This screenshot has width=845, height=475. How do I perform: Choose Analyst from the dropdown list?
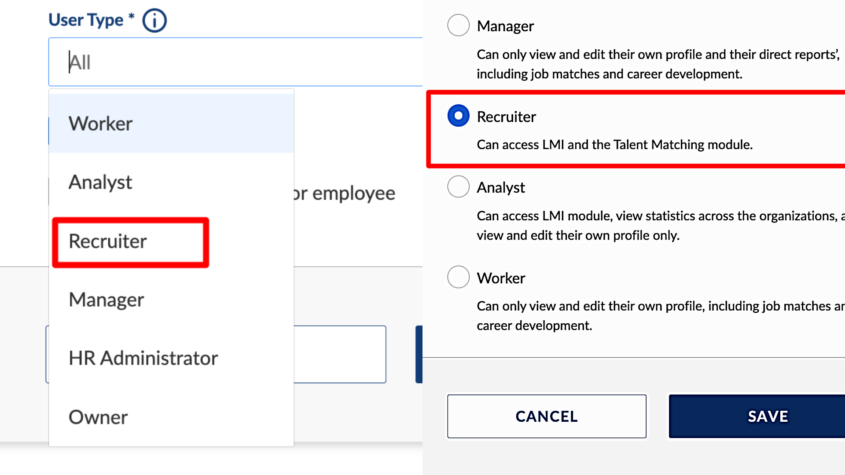[x=100, y=182]
